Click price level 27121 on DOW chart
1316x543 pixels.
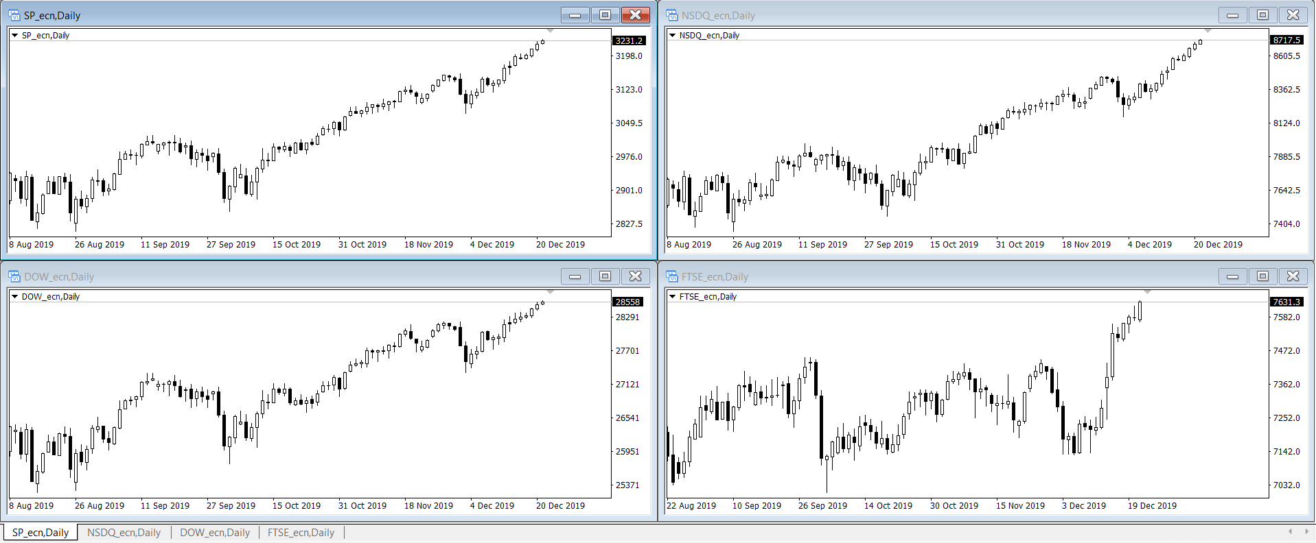[627, 385]
